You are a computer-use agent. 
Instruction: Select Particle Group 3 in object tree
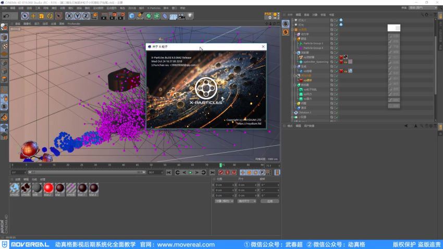coord(313,43)
